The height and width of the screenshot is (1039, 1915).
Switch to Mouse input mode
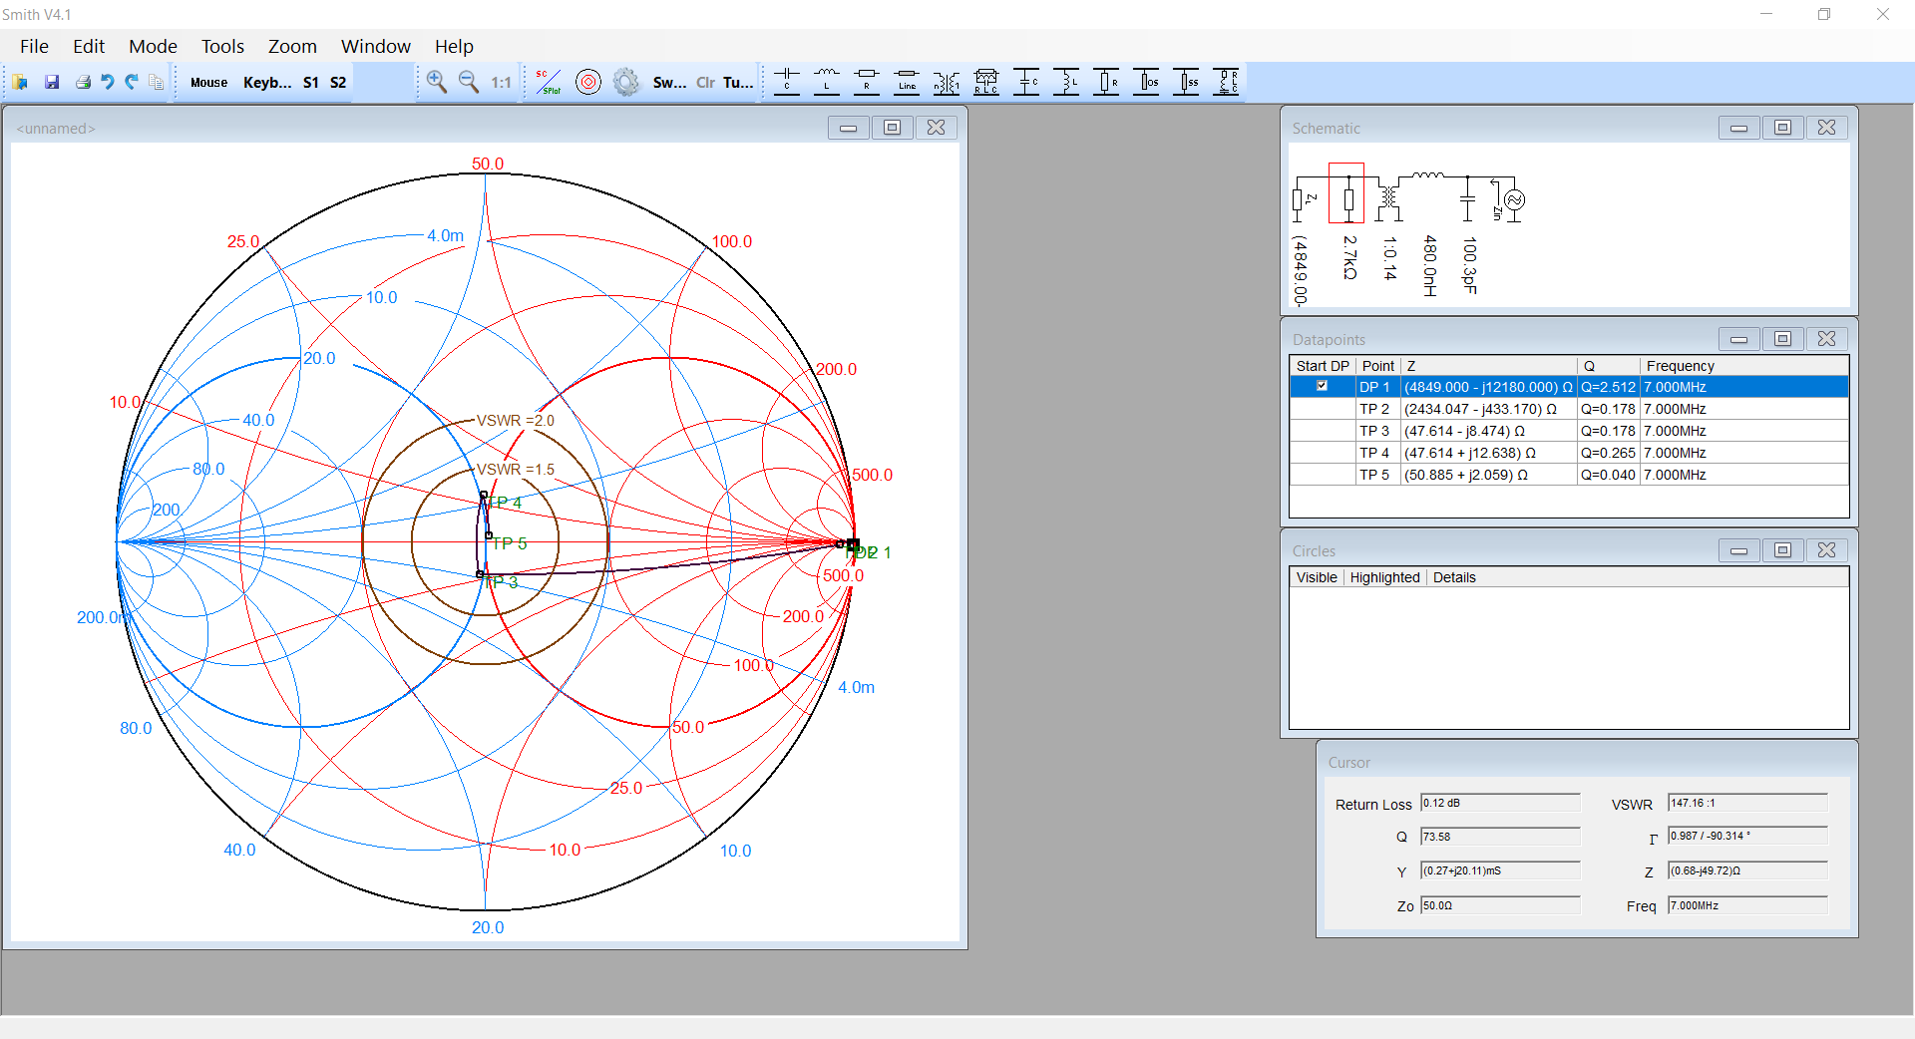click(208, 83)
